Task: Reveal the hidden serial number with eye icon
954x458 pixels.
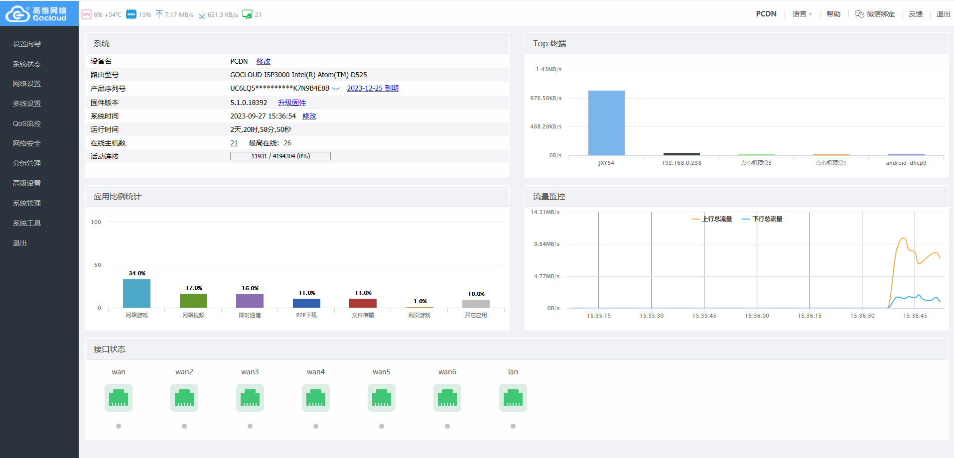Action: [x=336, y=89]
